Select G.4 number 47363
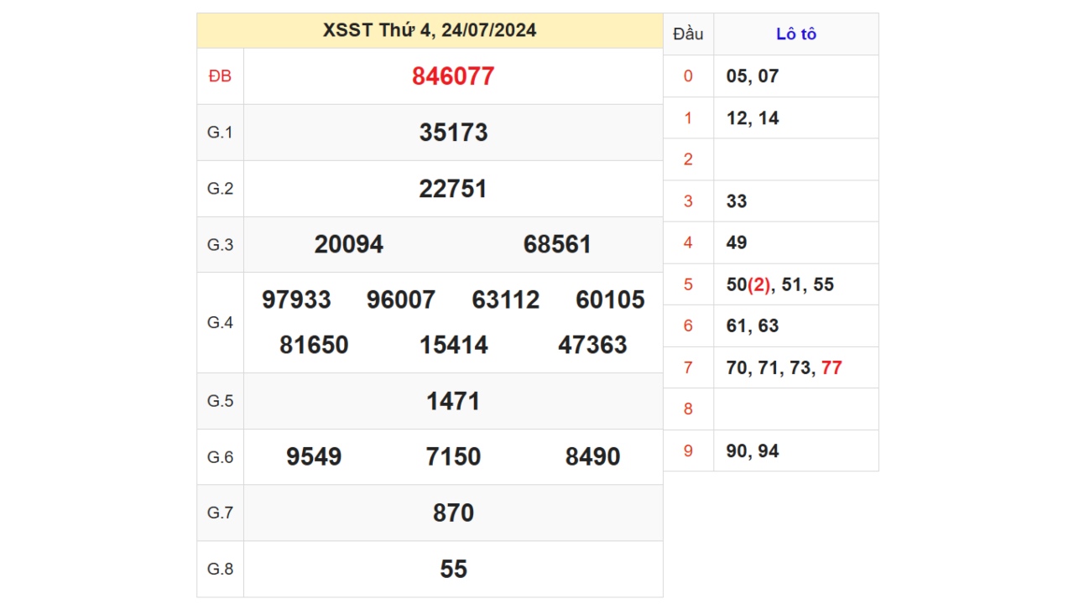The image size is (1074, 604). point(592,346)
